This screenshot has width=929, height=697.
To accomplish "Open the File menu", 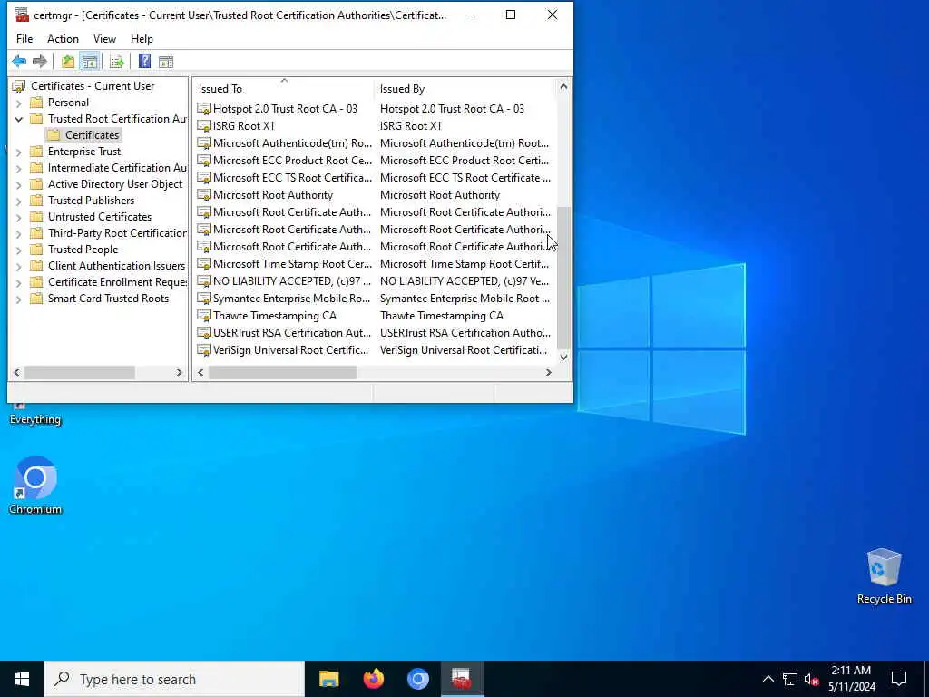I will (x=24, y=38).
